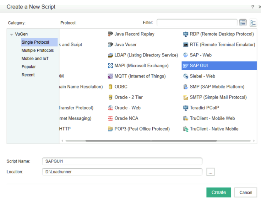Click the RTE Remote Terminal Emulator icon
This screenshot has height=199, width=261.
186,45
